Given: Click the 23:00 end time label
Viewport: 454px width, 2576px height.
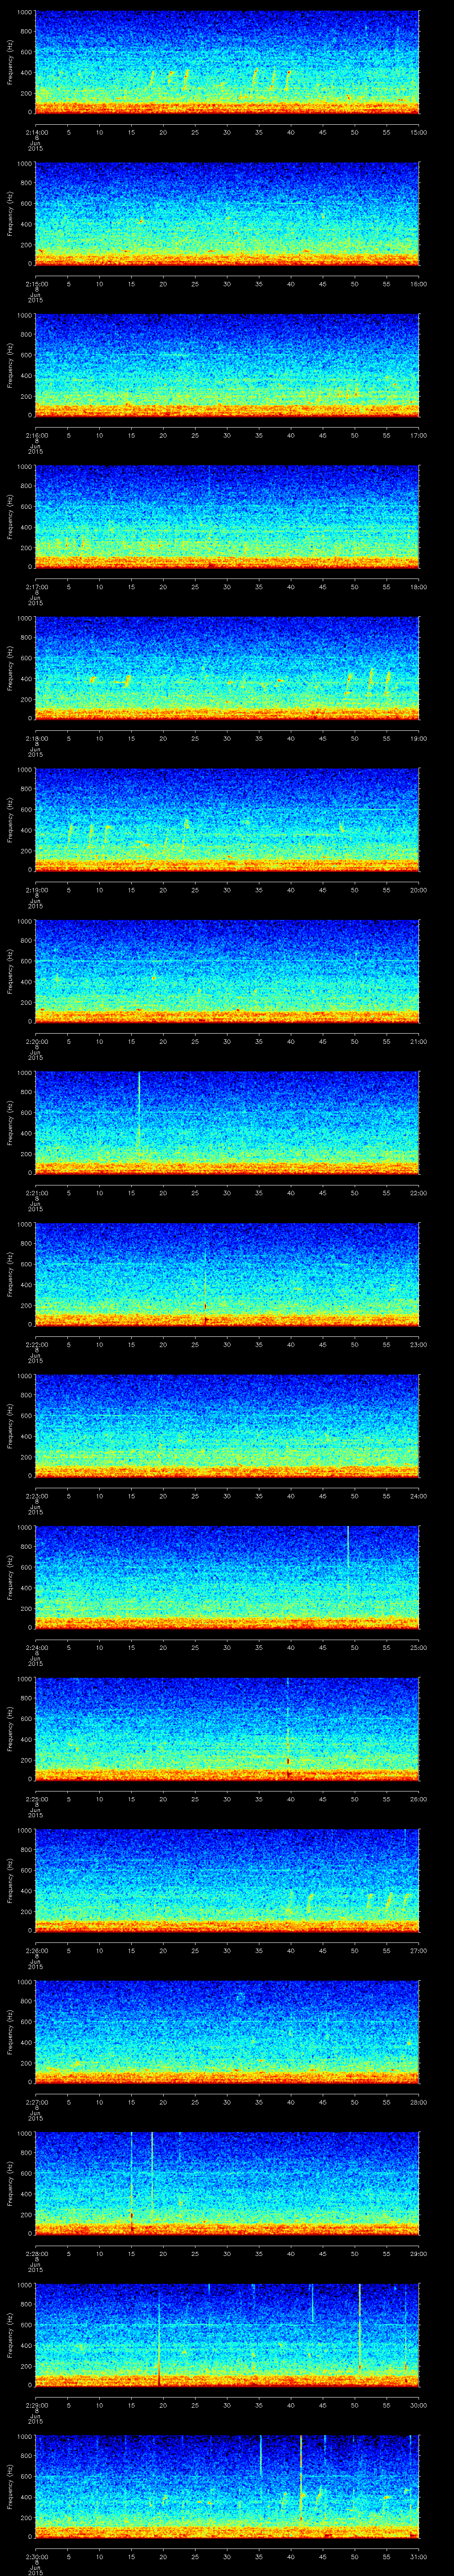Looking at the screenshot, I should pyautogui.click(x=419, y=1344).
